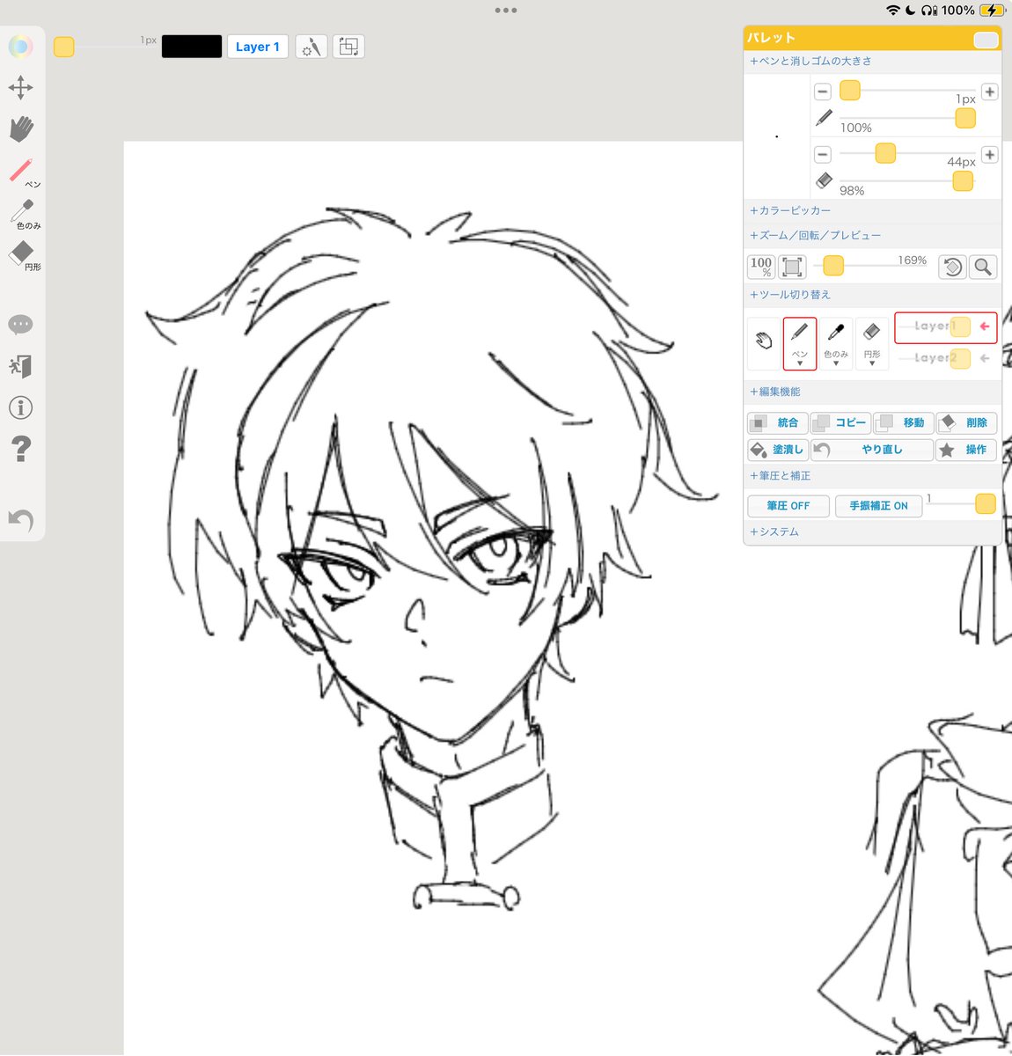Decrease pen size with minus button
This screenshot has width=1012, height=1056.
tap(823, 92)
